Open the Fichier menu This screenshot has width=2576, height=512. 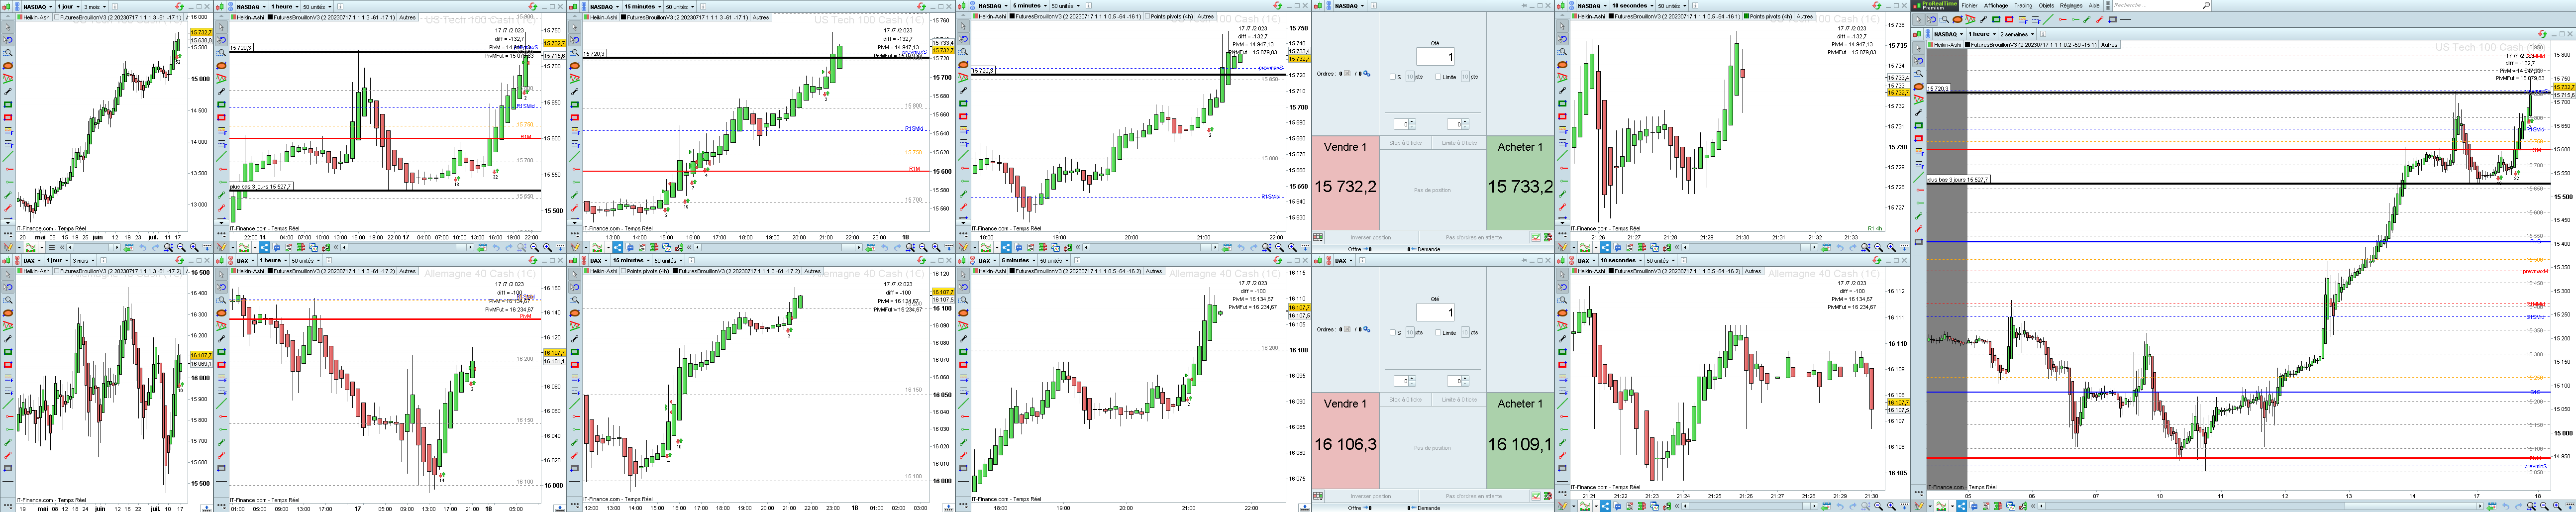[x=1970, y=5]
